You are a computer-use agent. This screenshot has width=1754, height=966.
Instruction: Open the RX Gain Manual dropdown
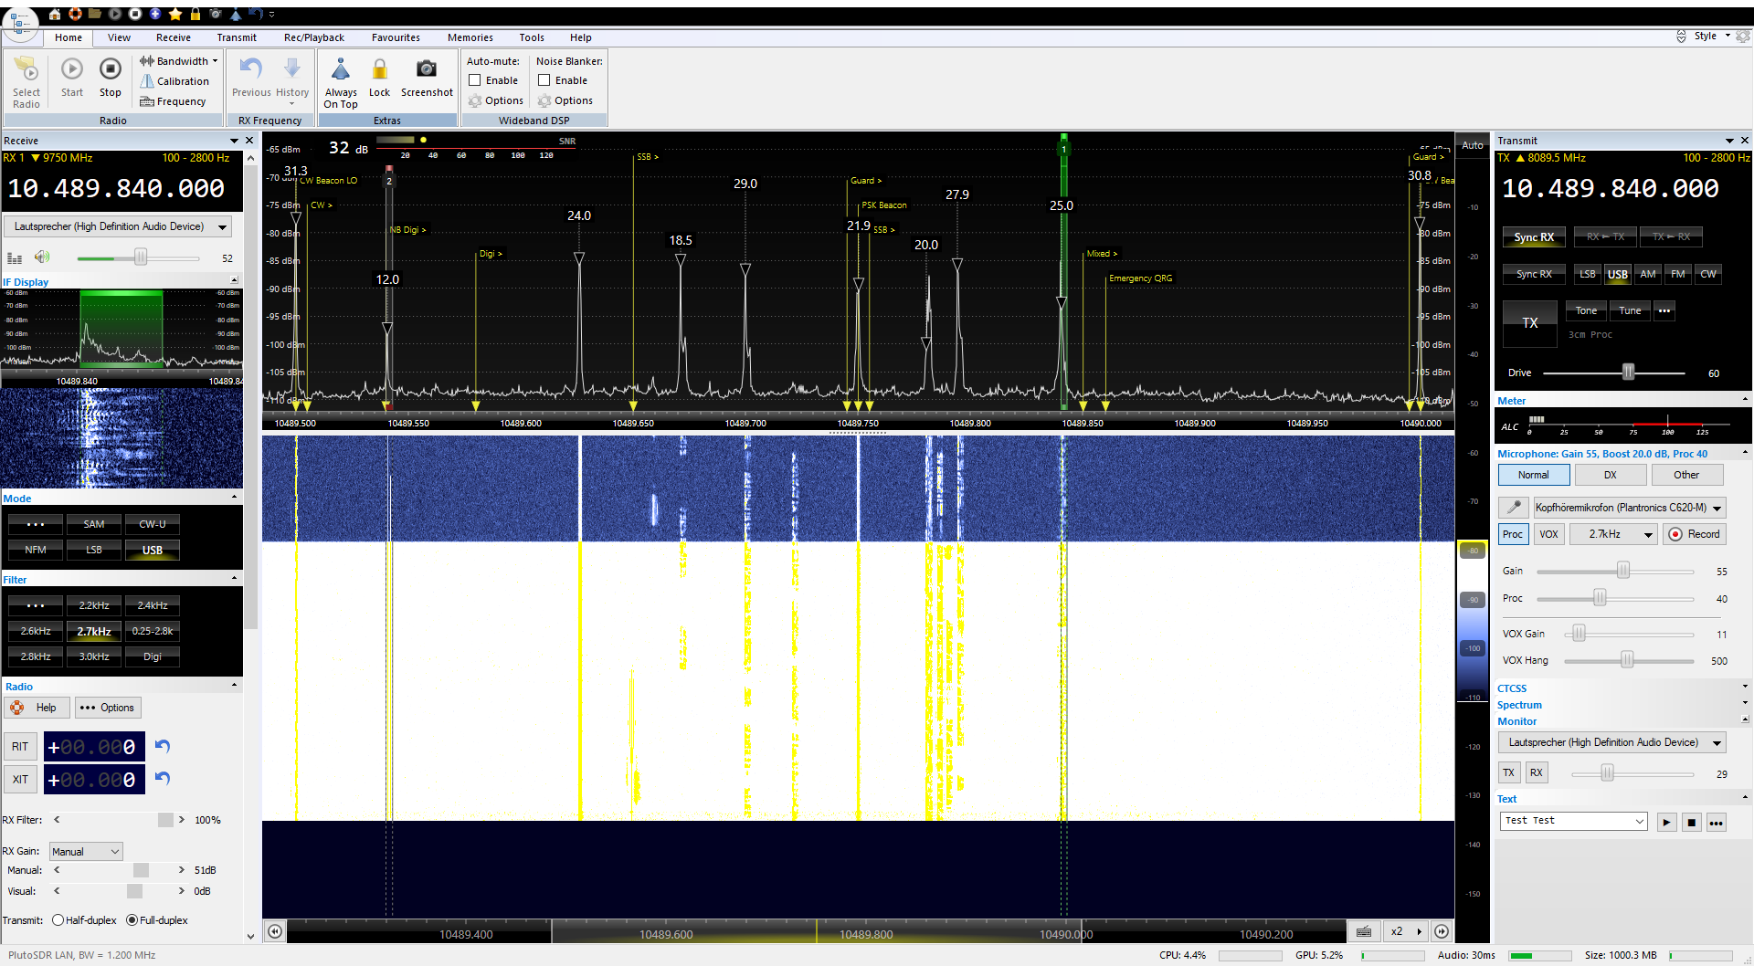(86, 852)
